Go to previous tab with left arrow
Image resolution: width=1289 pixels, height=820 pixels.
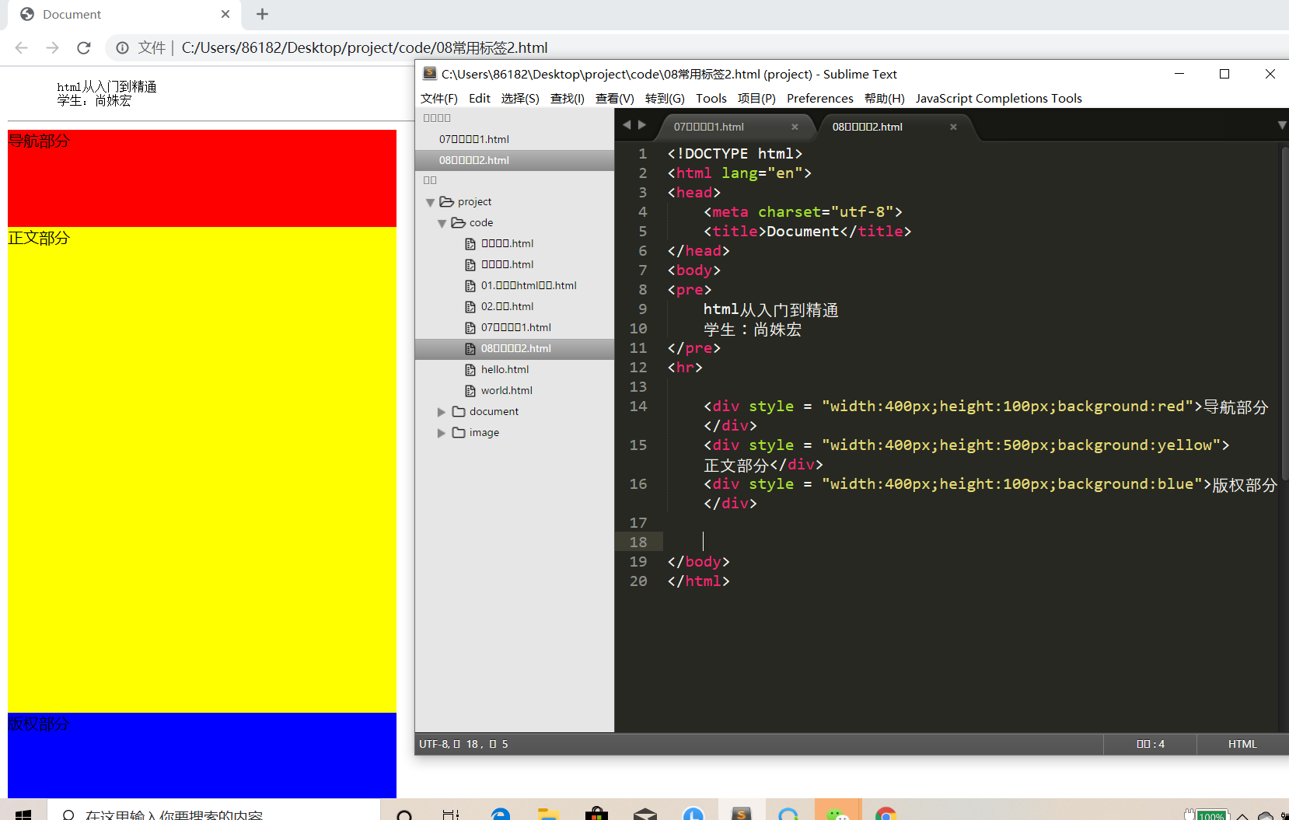pyautogui.click(x=627, y=124)
